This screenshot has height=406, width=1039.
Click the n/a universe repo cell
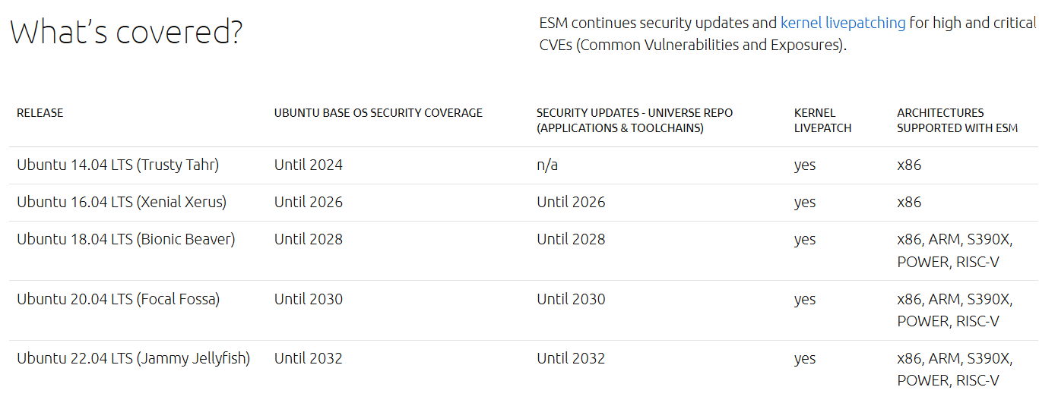point(547,165)
